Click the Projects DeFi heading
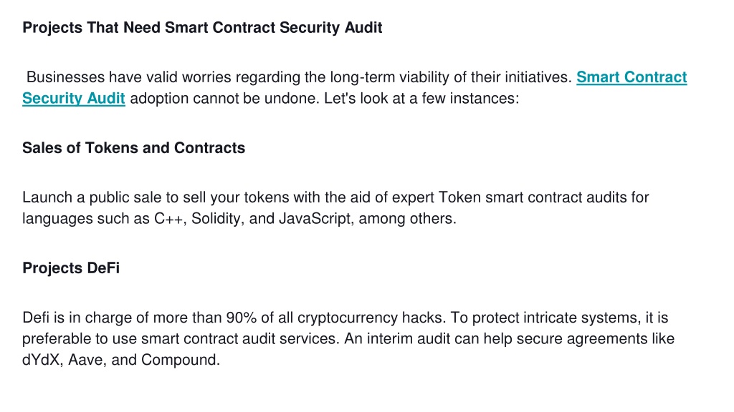 [x=71, y=268]
